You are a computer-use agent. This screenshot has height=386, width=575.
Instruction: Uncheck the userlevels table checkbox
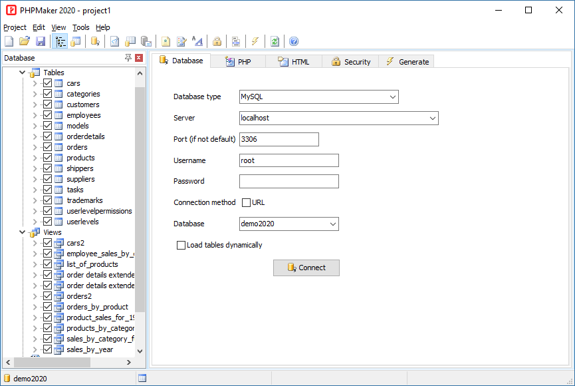(x=47, y=222)
